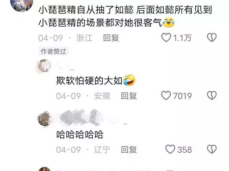Tap broken heart on 欺软怕硬的大如 reply

tap(212, 95)
